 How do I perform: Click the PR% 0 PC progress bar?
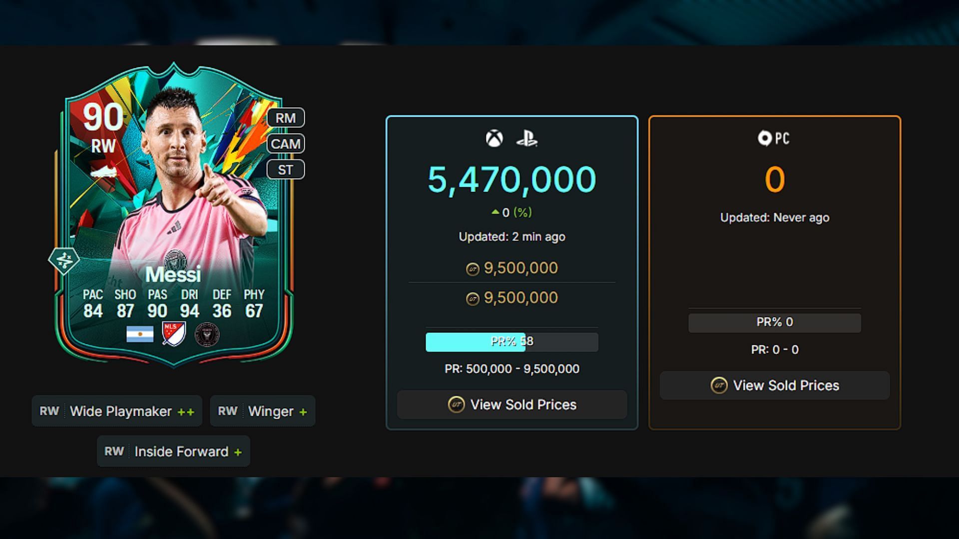coord(775,322)
